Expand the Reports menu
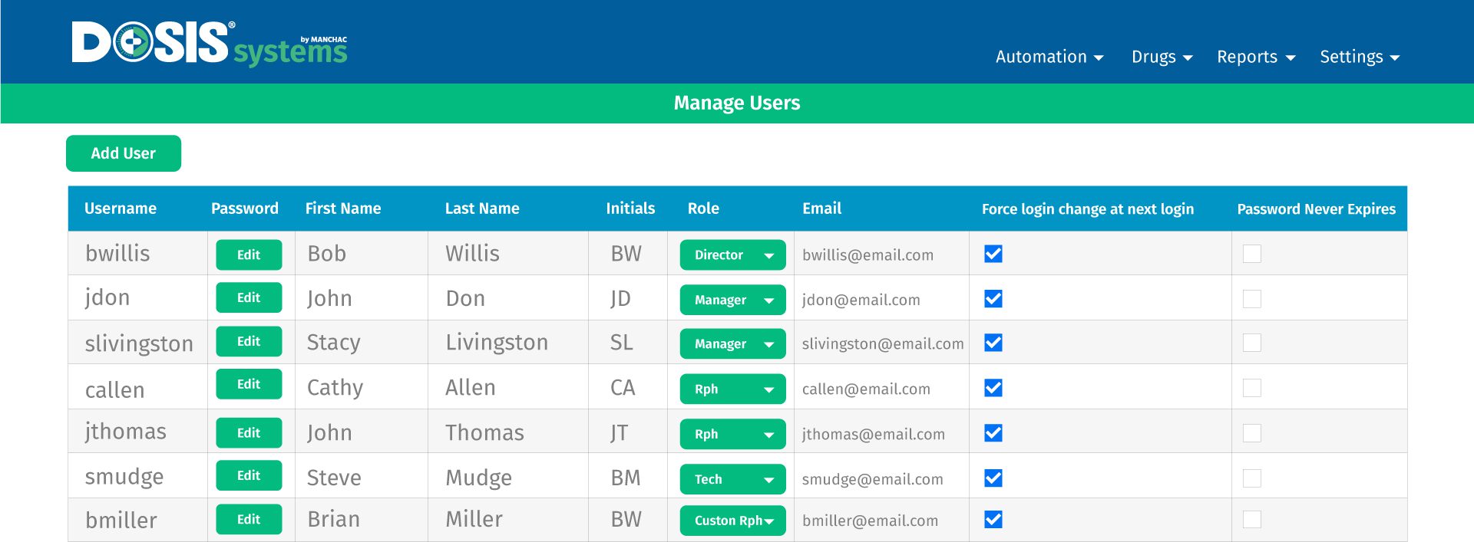 [x=1256, y=57]
